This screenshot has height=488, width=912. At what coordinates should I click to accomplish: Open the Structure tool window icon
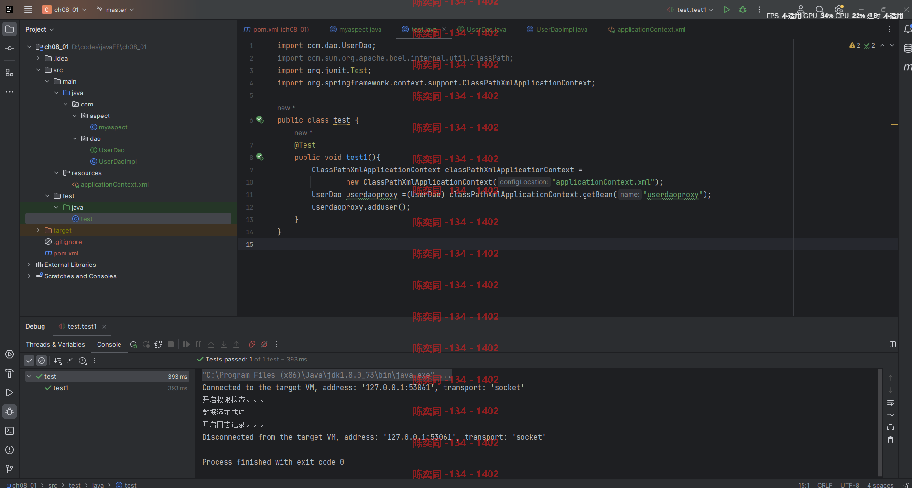tap(10, 73)
